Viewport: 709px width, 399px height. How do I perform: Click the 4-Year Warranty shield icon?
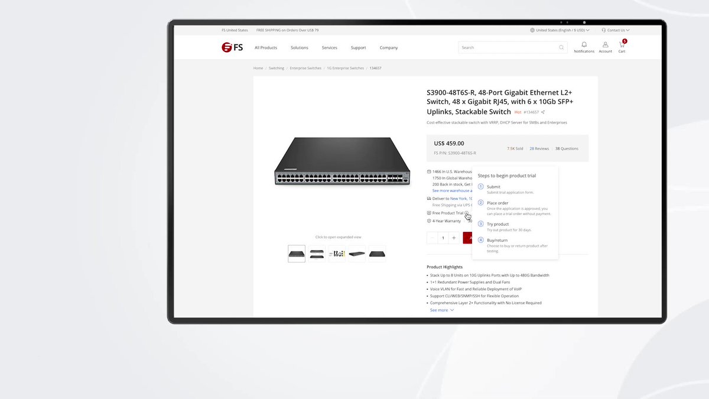click(x=429, y=221)
